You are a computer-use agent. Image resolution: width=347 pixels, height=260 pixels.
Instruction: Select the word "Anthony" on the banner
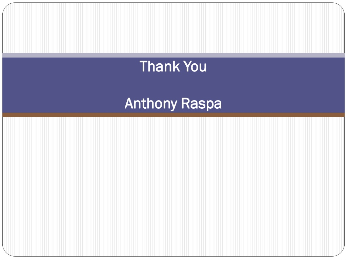coord(151,104)
